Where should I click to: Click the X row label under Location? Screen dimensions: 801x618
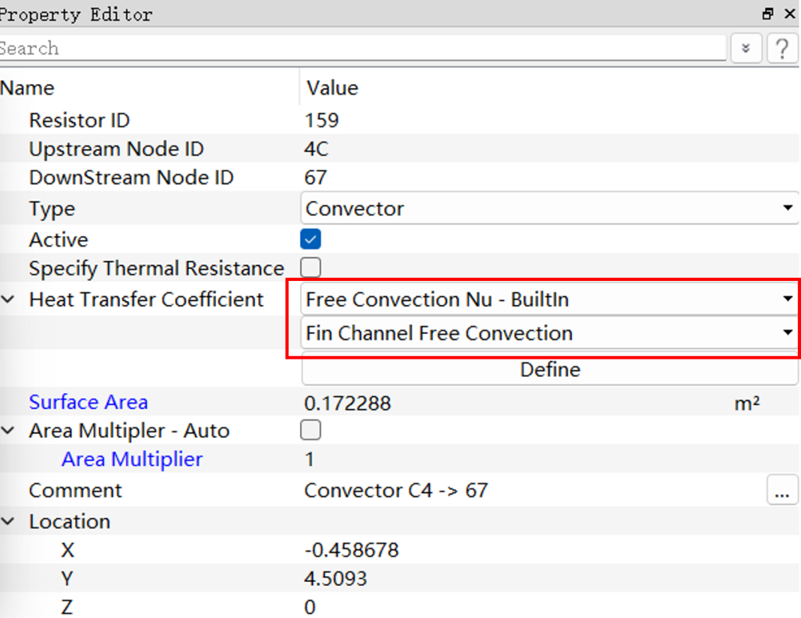[68, 550]
